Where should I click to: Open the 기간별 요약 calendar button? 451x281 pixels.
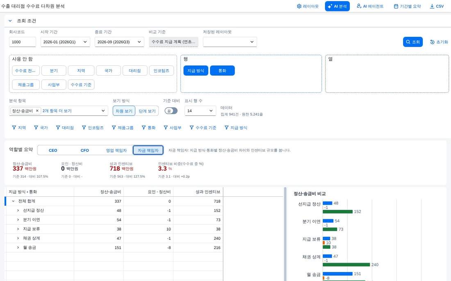tap(407, 6)
